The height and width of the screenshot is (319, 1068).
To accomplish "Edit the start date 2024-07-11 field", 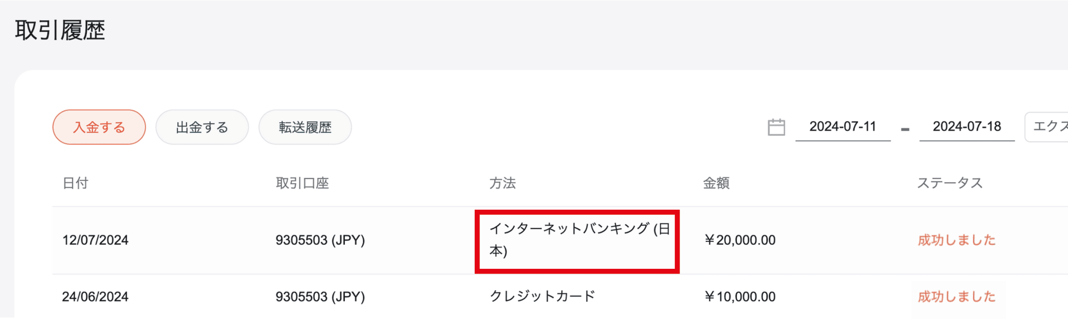I will point(842,127).
